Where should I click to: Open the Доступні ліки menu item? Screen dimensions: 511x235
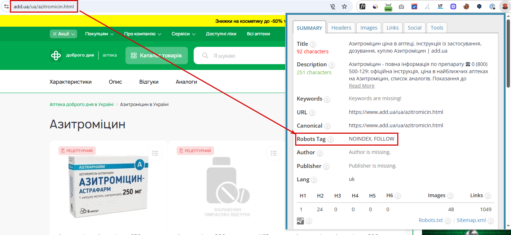(x=221, y=34)
